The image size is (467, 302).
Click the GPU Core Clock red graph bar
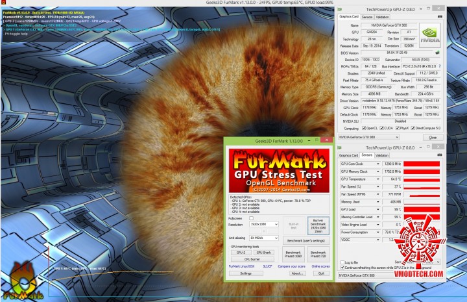coord(422,164)
